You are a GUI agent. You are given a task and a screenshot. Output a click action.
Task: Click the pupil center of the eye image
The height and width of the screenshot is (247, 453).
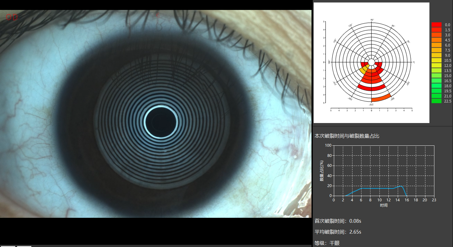pyautogui.click(x=160, y=122)
